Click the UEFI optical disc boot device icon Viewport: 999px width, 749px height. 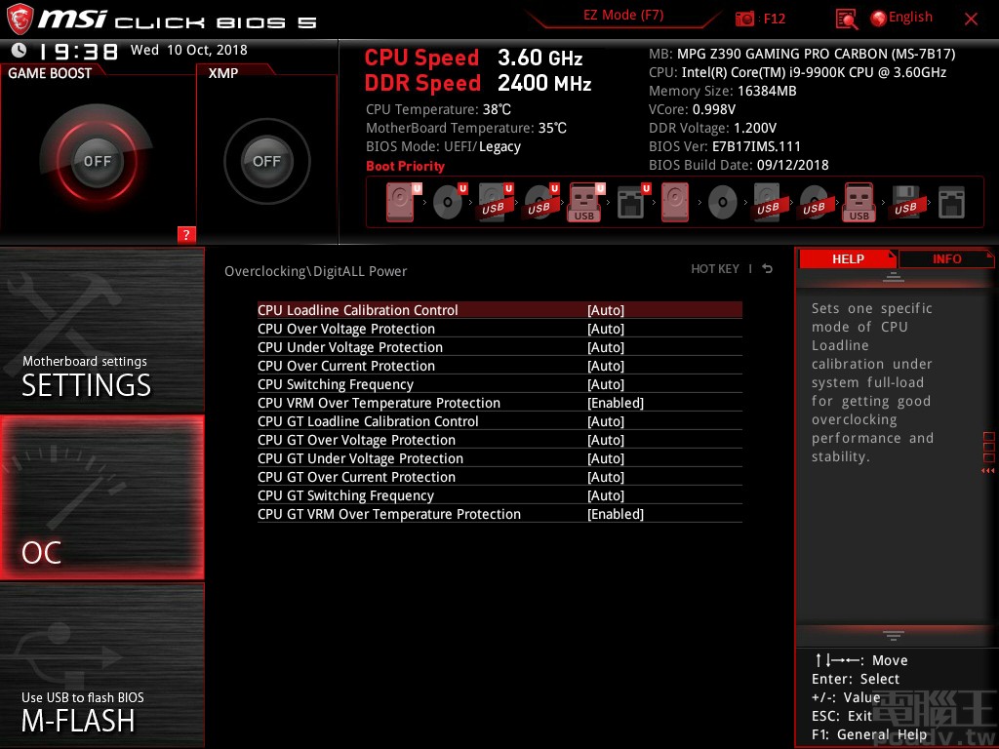tap(450, 202)
